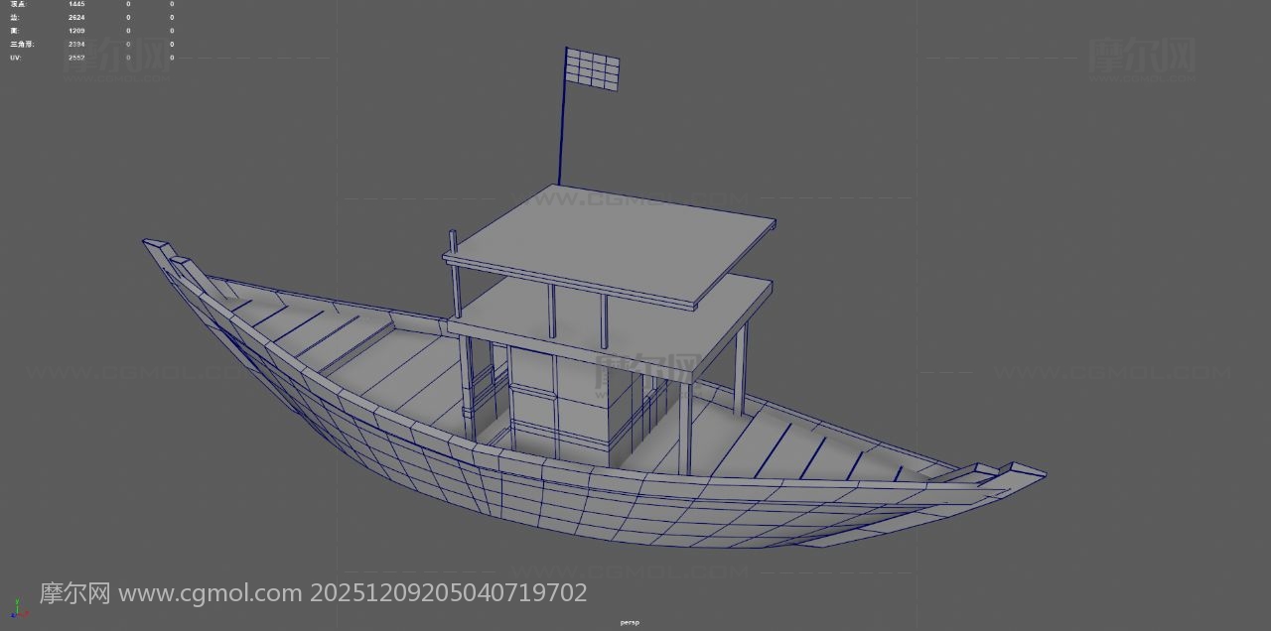
Task: Click the www.cgmol.com watermark text
Action: (210, 593)
